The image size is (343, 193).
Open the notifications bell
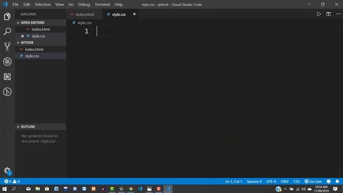[337, 181]
